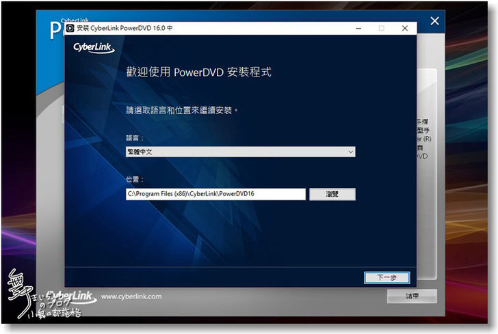Focus the install location path field
Screen dimensions: 498x334
pyautogui.click(x=215, y=194)
